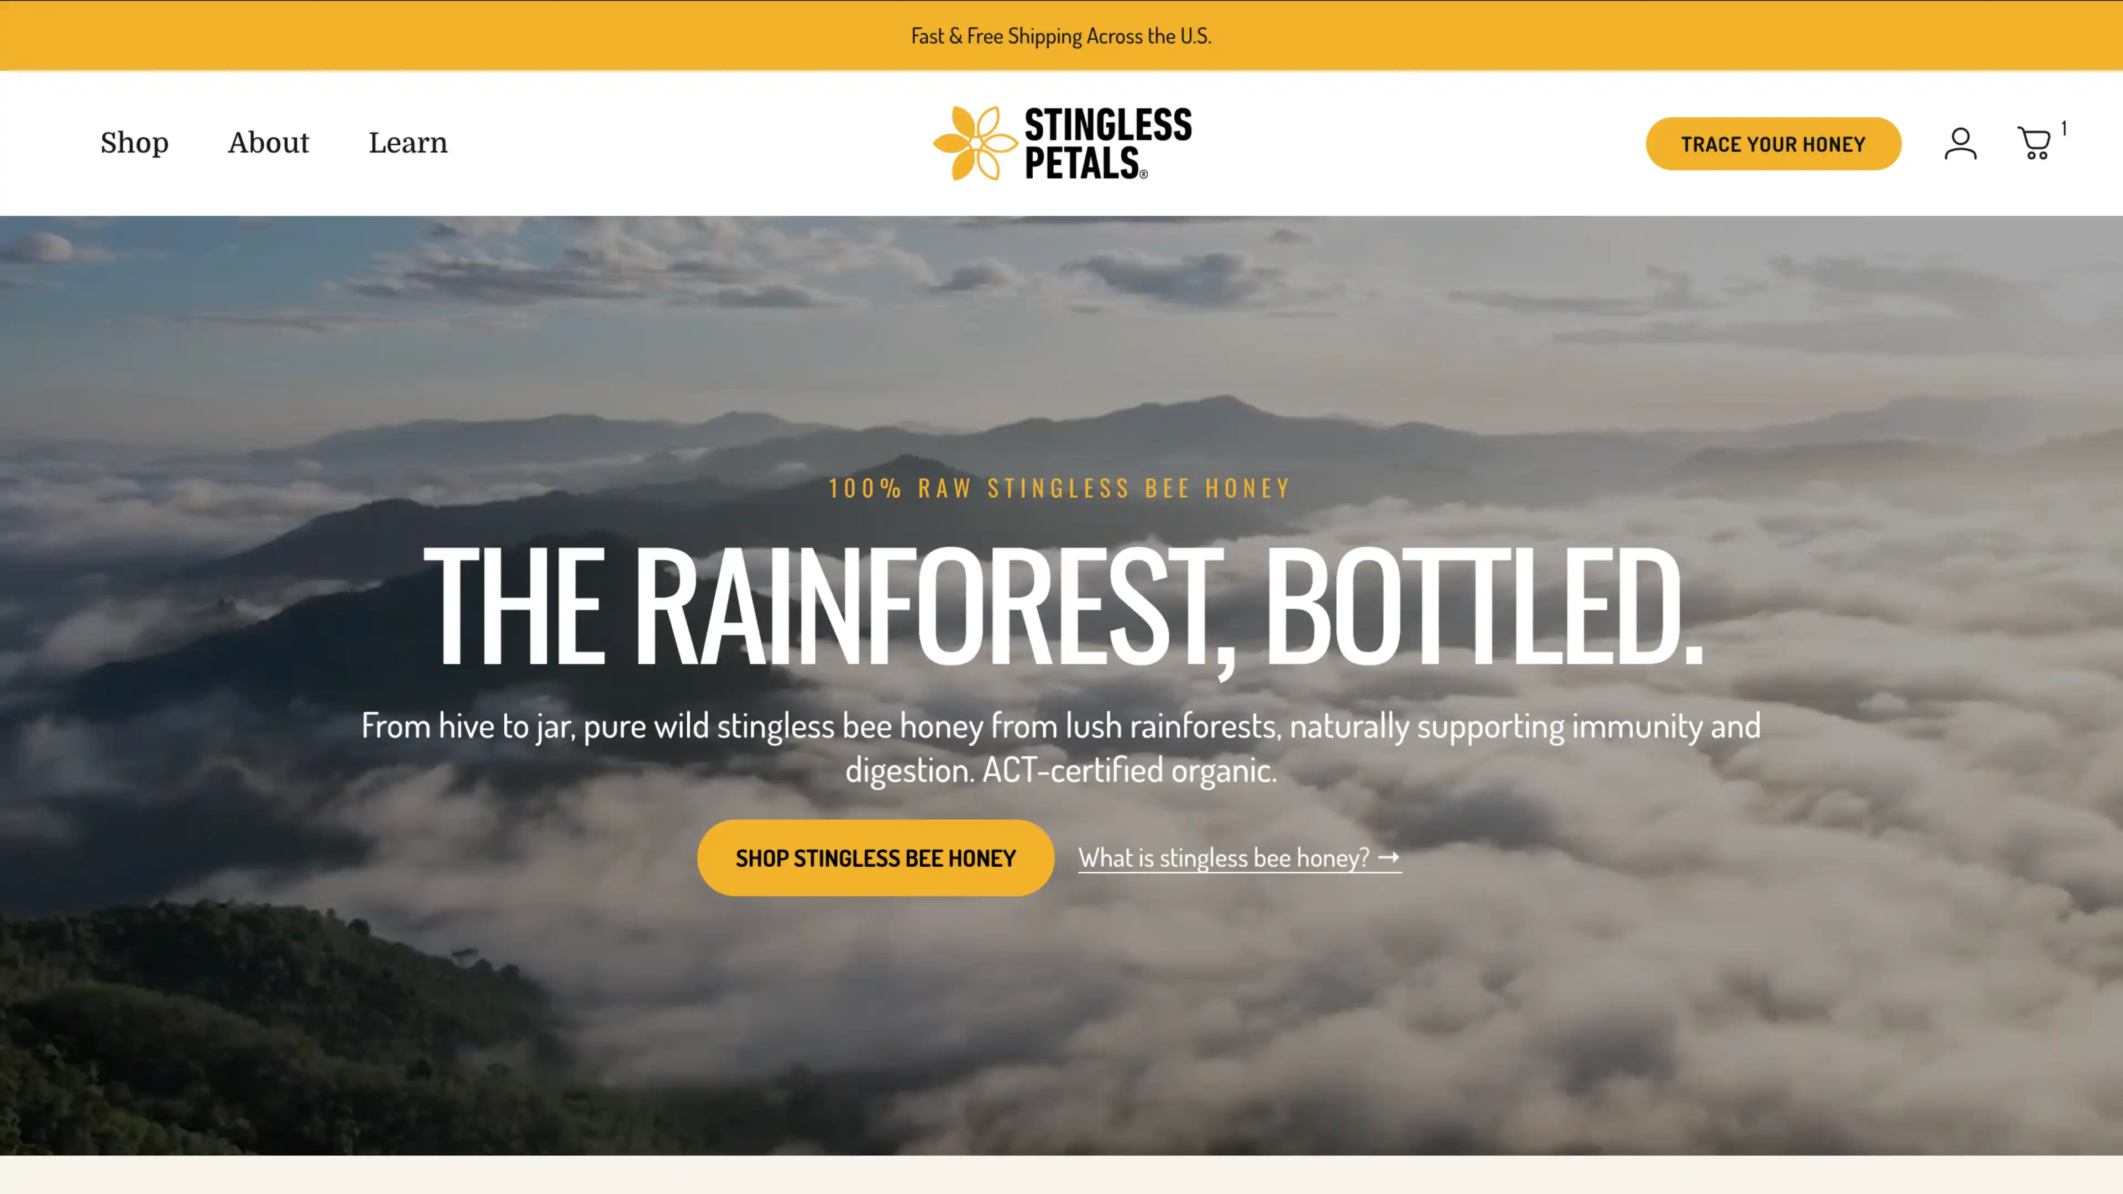Open the user account icon
The width and height of the screenshot is (2123, 1194).
coord(1960,143)
